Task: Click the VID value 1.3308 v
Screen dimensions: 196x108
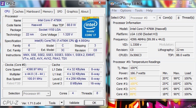Action: point(138,45)
